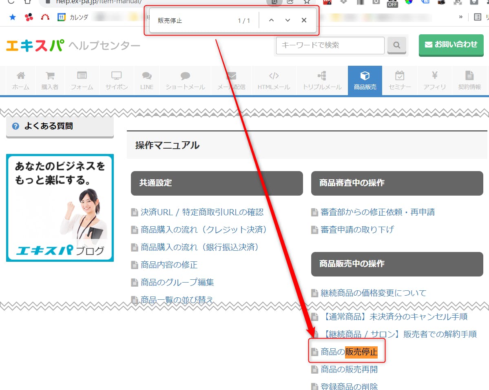The width and height of the screenshot is (489, 390).
Task: Click the エキスパ ブログ banner image
Action: (60, 207)
